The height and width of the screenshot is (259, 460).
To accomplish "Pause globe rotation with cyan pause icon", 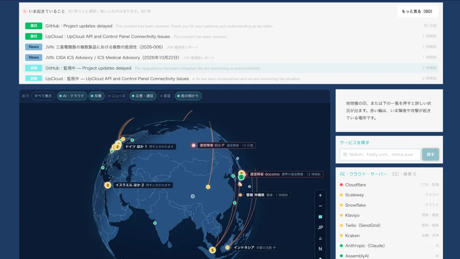I will [320, 217].
